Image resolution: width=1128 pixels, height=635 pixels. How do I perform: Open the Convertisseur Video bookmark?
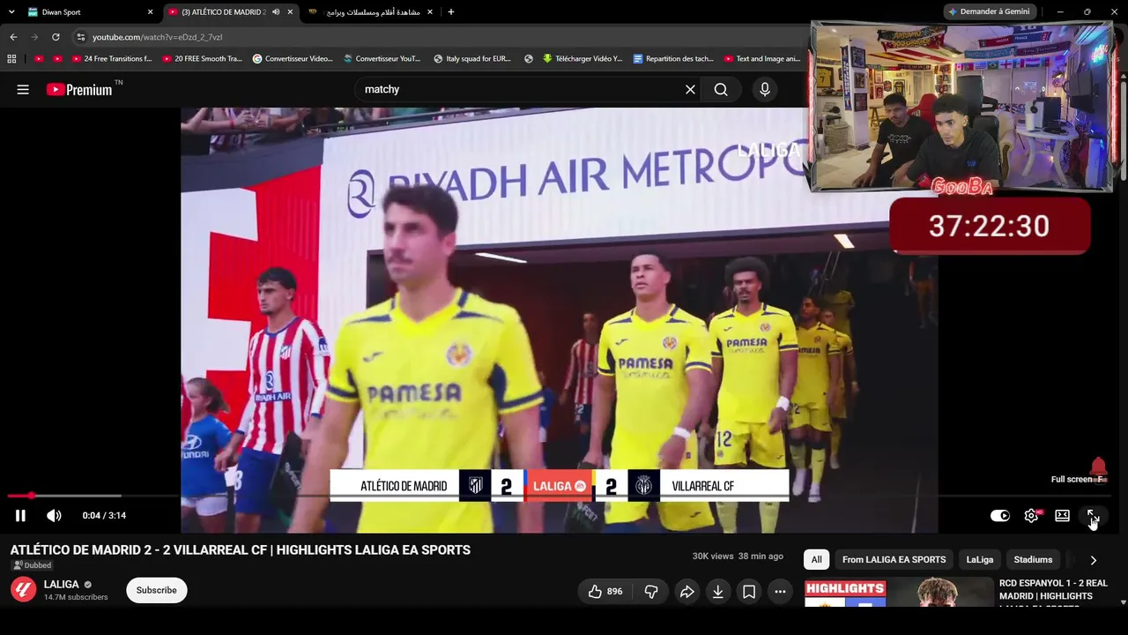click(293, 59)
